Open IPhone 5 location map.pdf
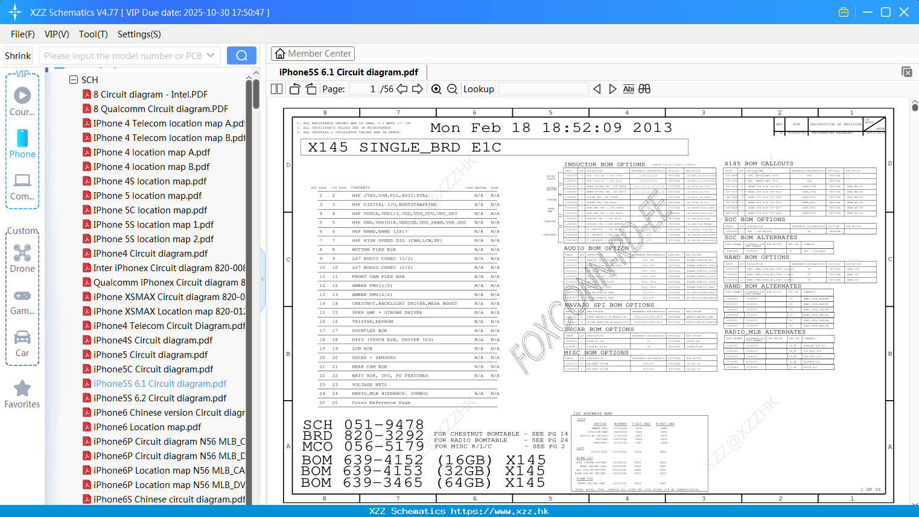Viewport: 919px width, 517px height. tap(147, 195)
